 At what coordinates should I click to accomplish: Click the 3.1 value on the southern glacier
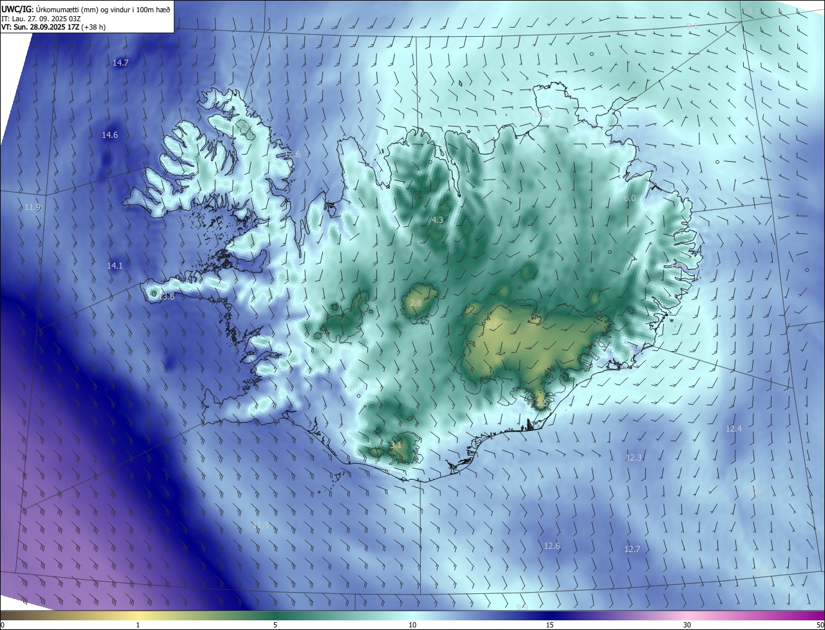[x=396, y=444]
